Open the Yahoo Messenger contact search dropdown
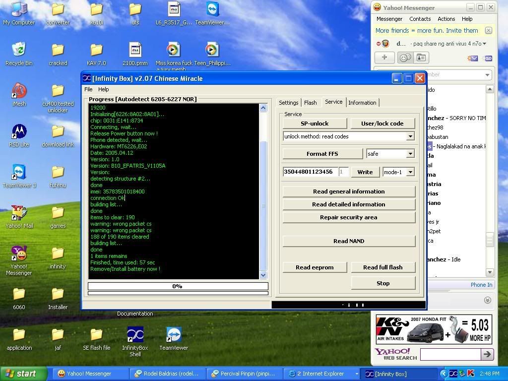Screen dimensions: 508x381 487,75
